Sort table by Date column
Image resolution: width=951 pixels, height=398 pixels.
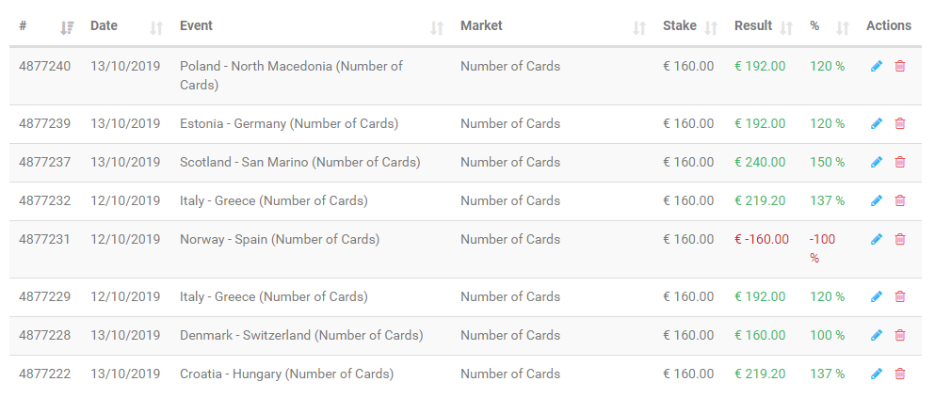[156, 28]
